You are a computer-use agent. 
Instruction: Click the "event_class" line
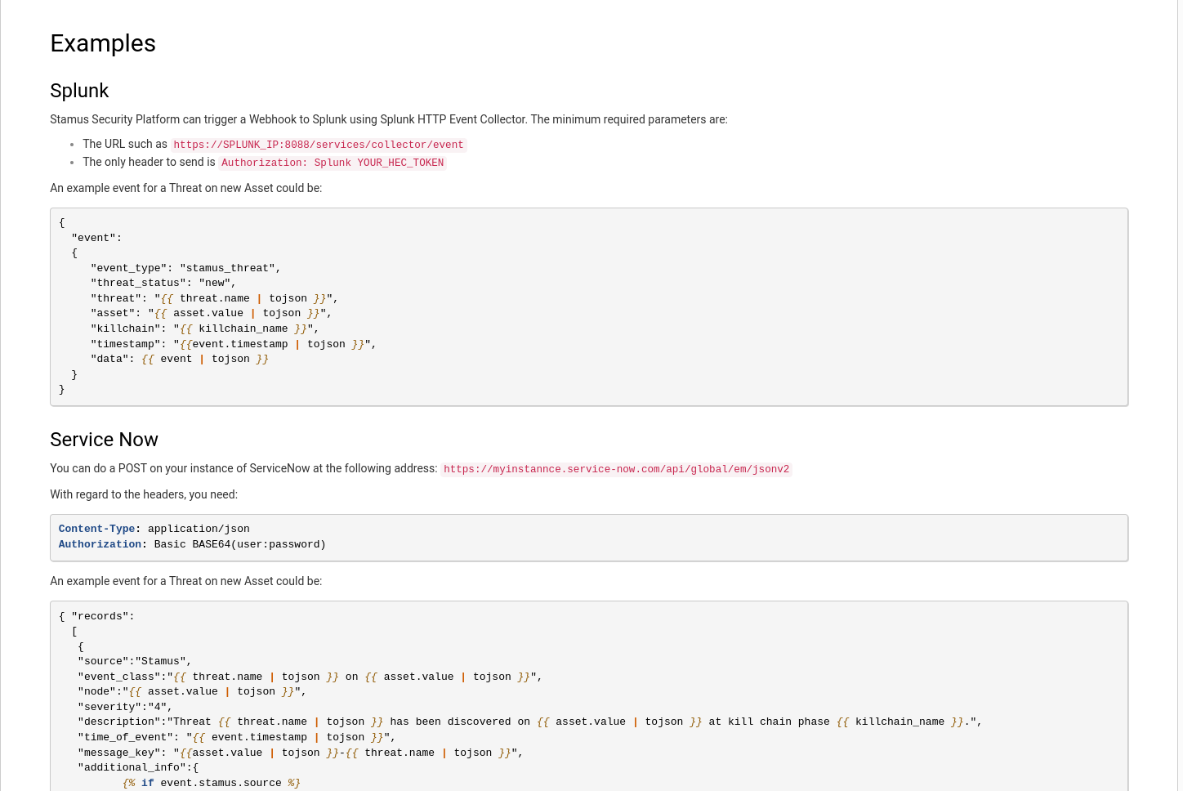tap(310, 677)
